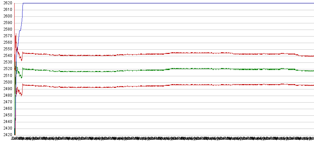Click the 2600 y-axis label
Image resolution: width=314 pixels, height=143 pixels.
coord(6,16)
